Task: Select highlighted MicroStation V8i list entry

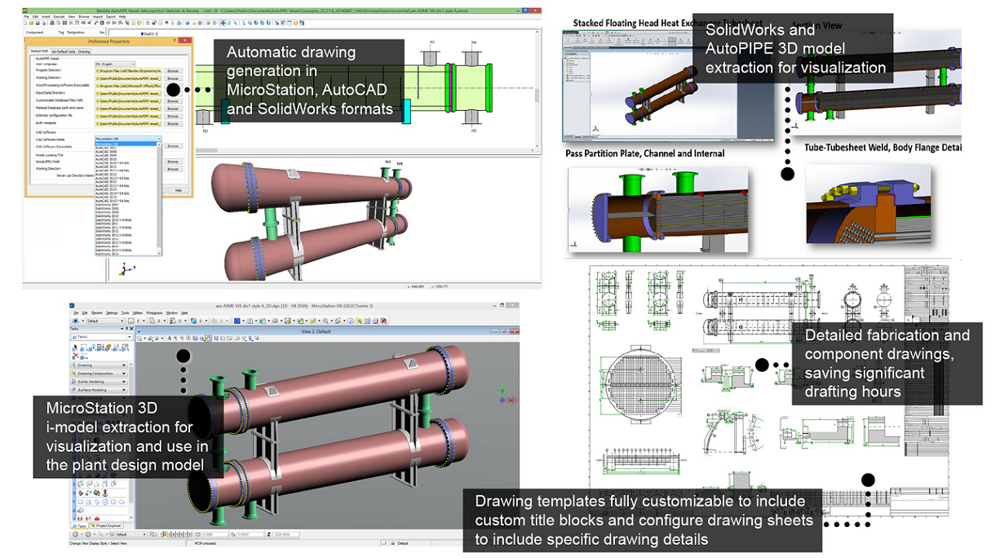Action: [126, 144]
